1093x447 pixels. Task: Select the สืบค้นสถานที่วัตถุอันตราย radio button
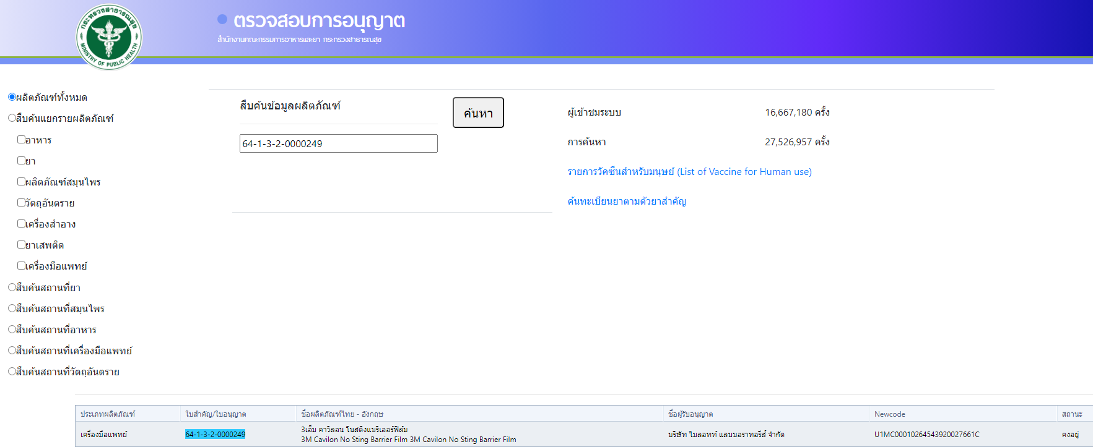12,372
